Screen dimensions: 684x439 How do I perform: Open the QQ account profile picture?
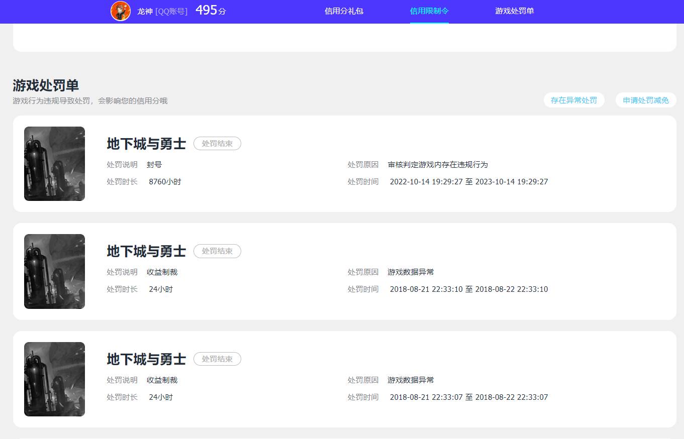(121, 11)
